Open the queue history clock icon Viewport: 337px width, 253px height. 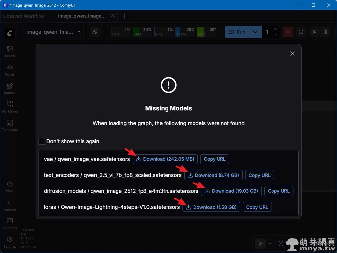(x=301, y=32)
